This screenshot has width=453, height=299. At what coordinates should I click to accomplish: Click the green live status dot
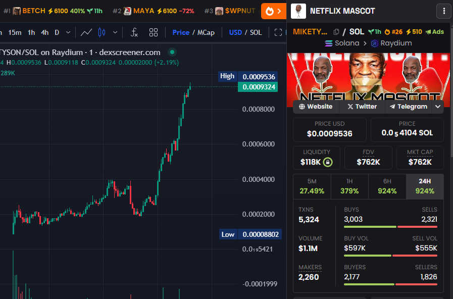click(x=172, y=53)
